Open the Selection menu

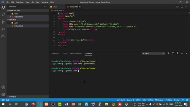click(x=20, y=2)
